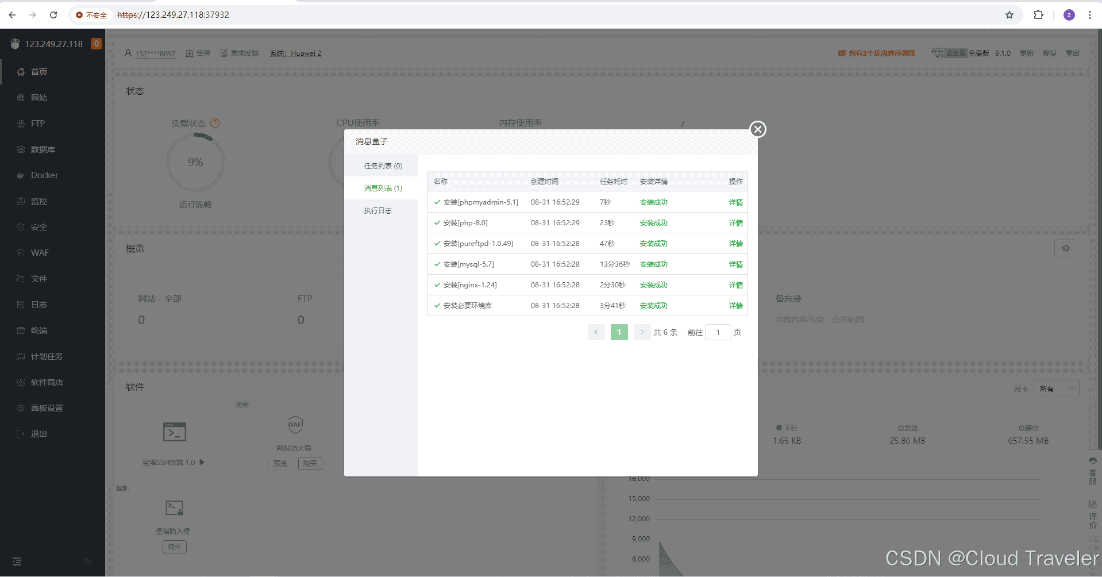The width and height of the screenshot is (1102, 577).
Task: Collapse the sidebar with the bottom-left toggle
Action: coord(17,561)
